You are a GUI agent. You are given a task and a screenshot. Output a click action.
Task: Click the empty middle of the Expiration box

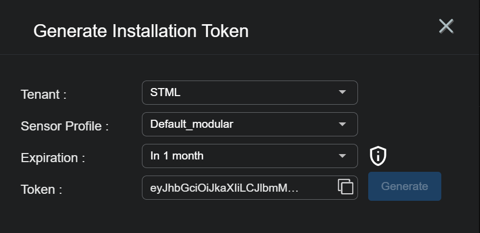(x=269, y=156)
